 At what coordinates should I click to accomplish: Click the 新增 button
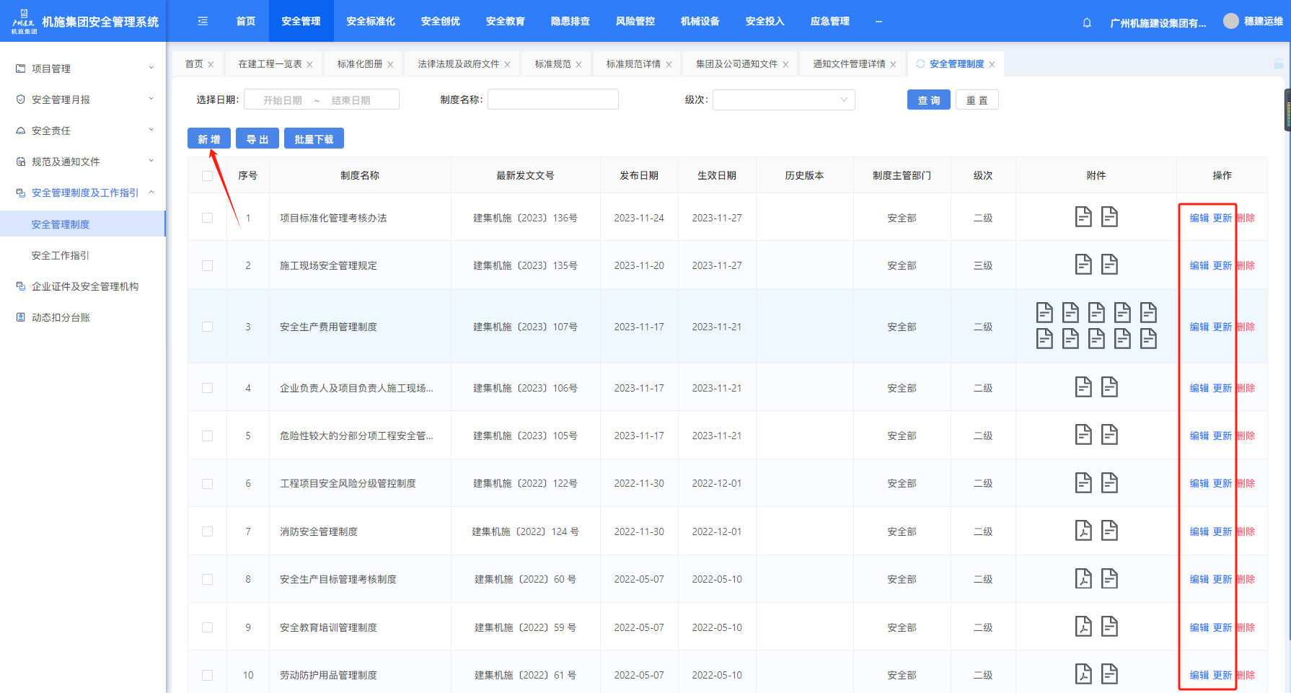point(209,139)
